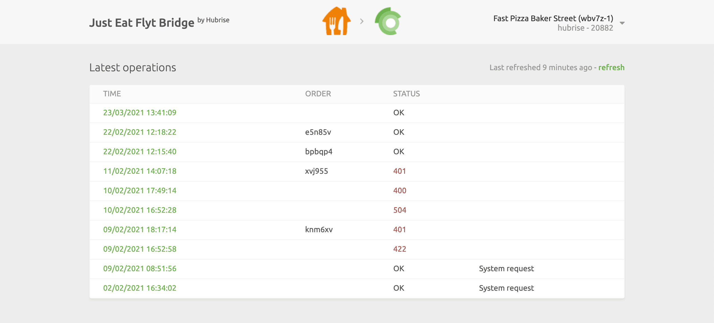
Task: Click the by Hubrise label
Action: [x=213, y=20]
